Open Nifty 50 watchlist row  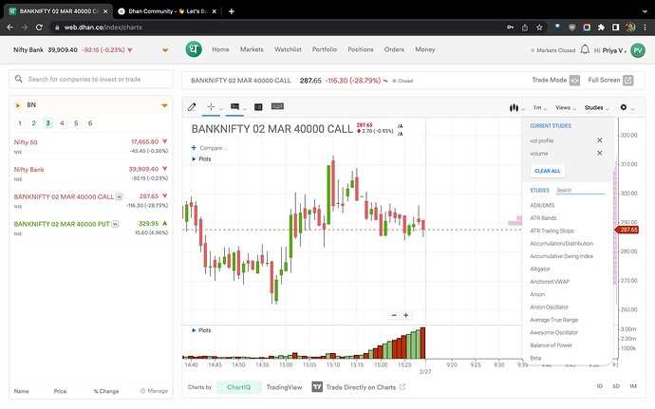(90, 146)
